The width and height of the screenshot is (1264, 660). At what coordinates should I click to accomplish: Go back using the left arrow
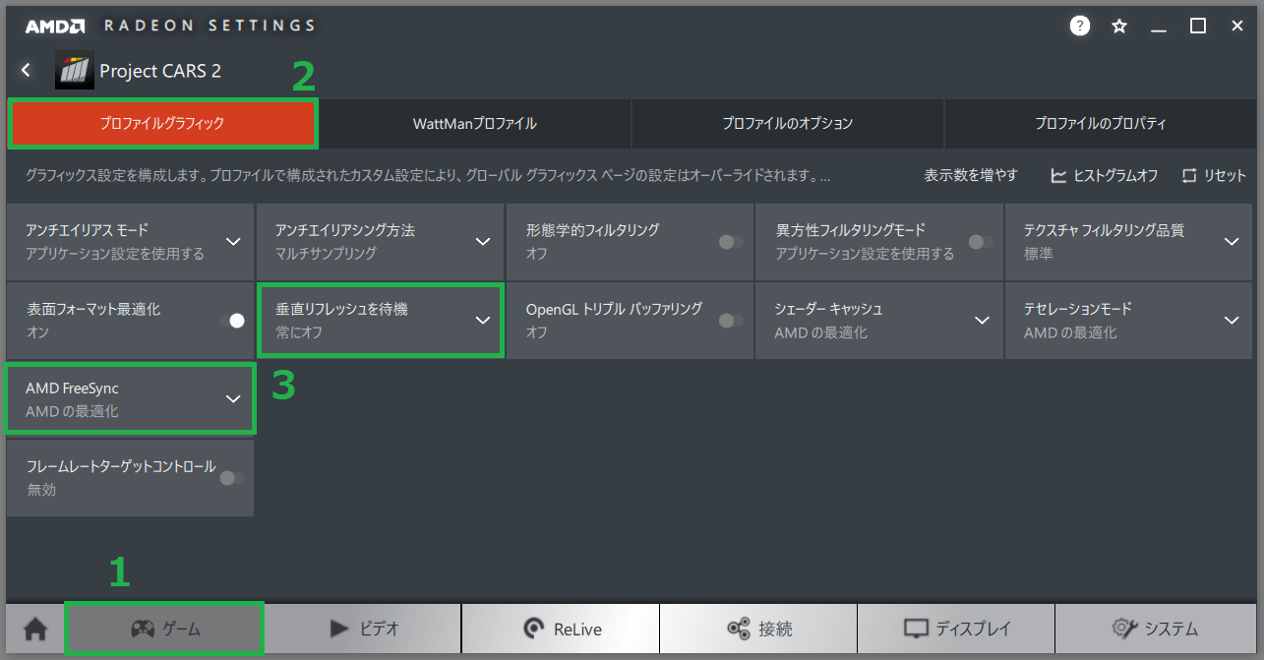(27, 70)
